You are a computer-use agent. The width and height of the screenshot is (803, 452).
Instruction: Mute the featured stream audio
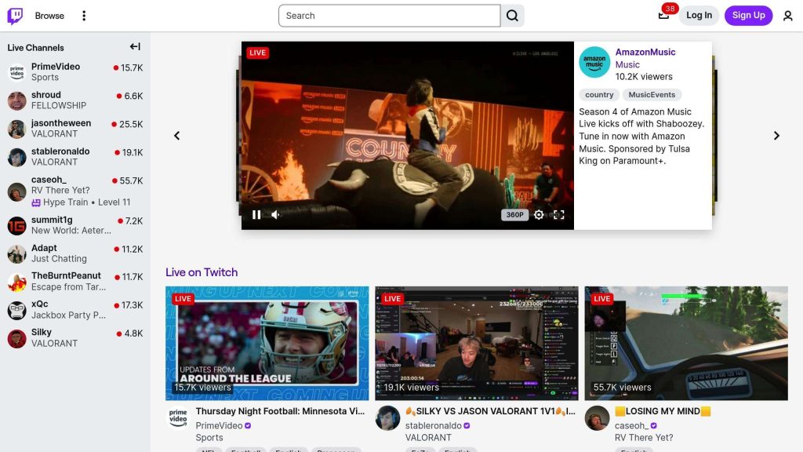coord(275,214)
